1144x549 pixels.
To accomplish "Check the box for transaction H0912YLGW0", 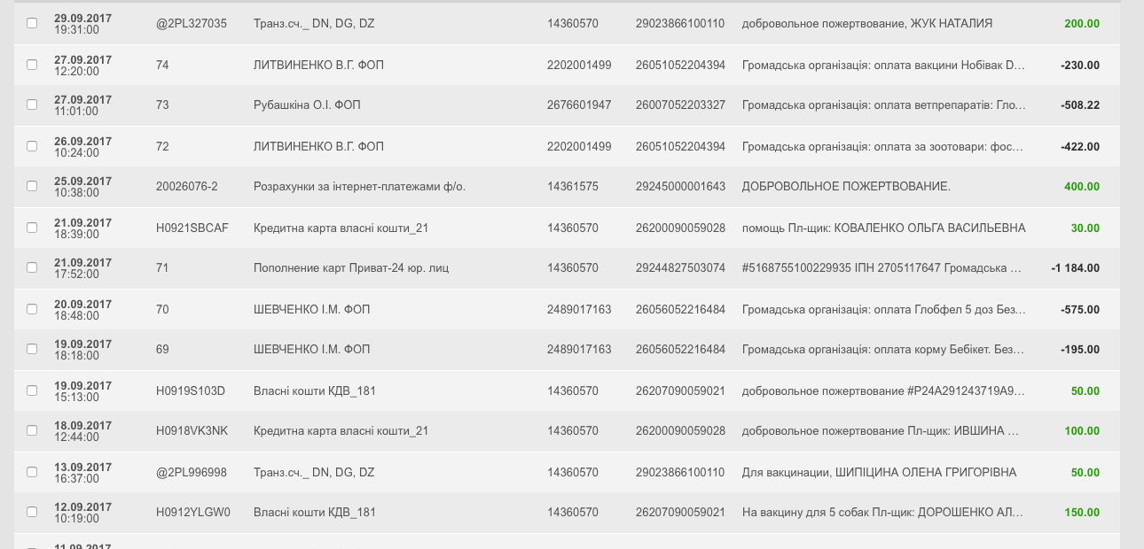I will [x=32, y=512].
